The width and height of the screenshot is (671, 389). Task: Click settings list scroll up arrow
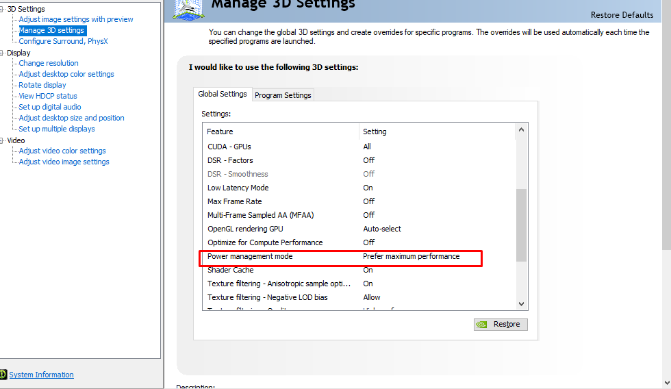click(521, 129)
